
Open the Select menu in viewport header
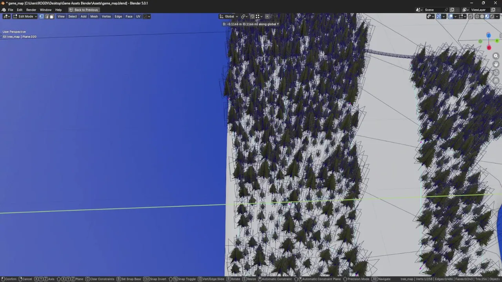tap(73, 16)
